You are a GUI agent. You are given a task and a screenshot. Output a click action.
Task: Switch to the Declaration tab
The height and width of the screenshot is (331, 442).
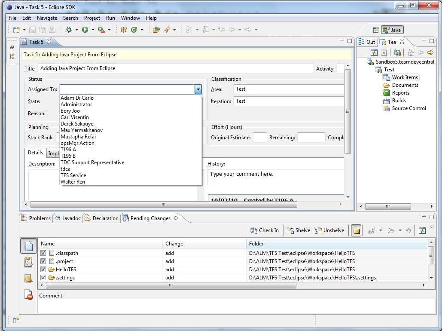(x=102, y=218)
